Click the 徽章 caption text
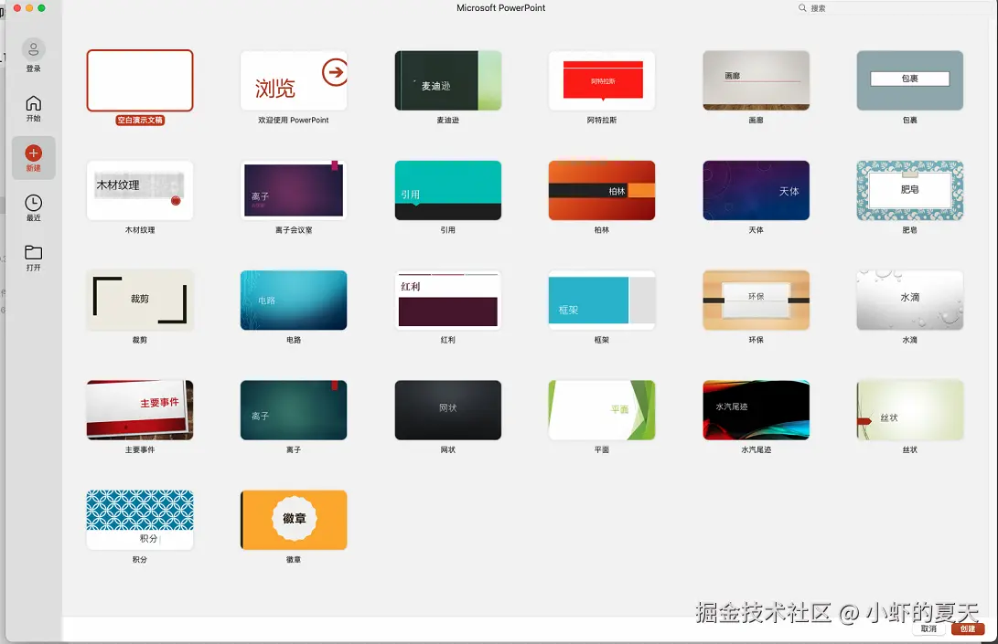Screen dimensions: 998x644 (x=294, y=559)
